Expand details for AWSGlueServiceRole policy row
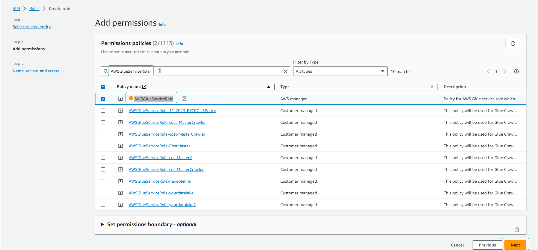 pyautogui.click(x=121, y=99)
